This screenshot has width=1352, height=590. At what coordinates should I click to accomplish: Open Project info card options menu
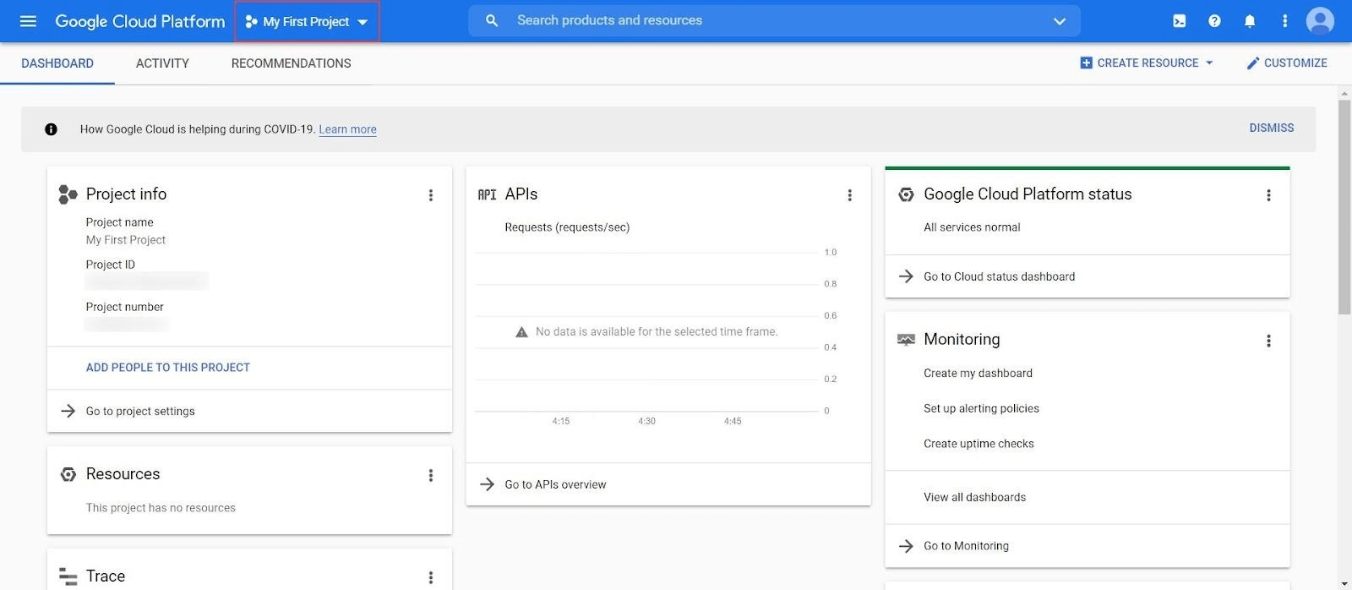click(x=431, y=195)
